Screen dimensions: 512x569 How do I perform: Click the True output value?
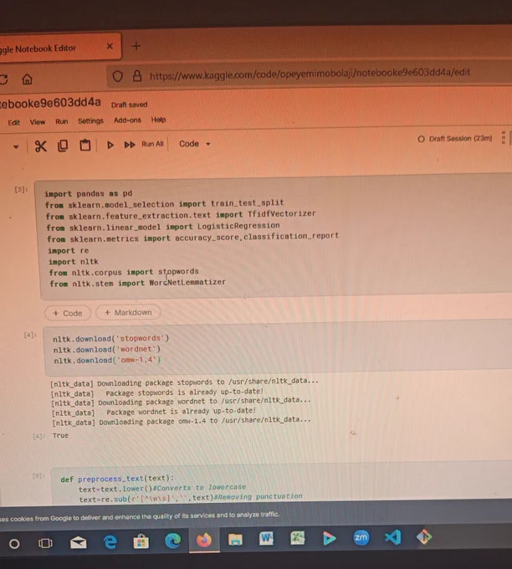[60, 435]
